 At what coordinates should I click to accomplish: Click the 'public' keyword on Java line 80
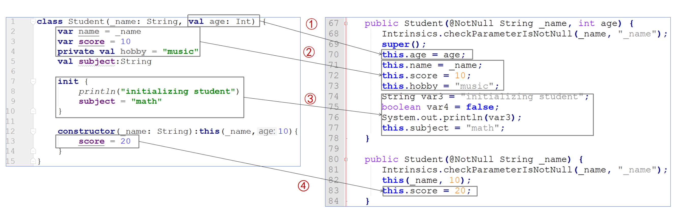click(x=381, y=160)
